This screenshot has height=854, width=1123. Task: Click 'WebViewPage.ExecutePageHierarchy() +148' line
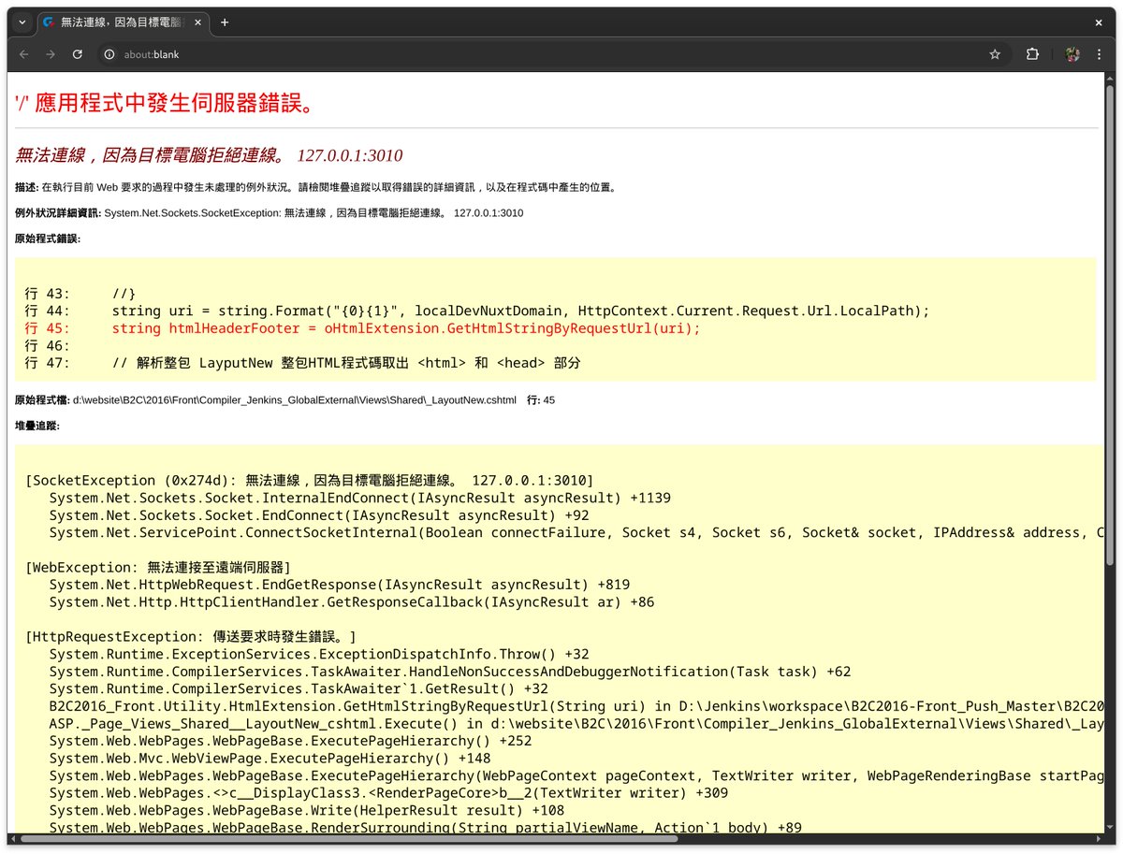(270, 759)
